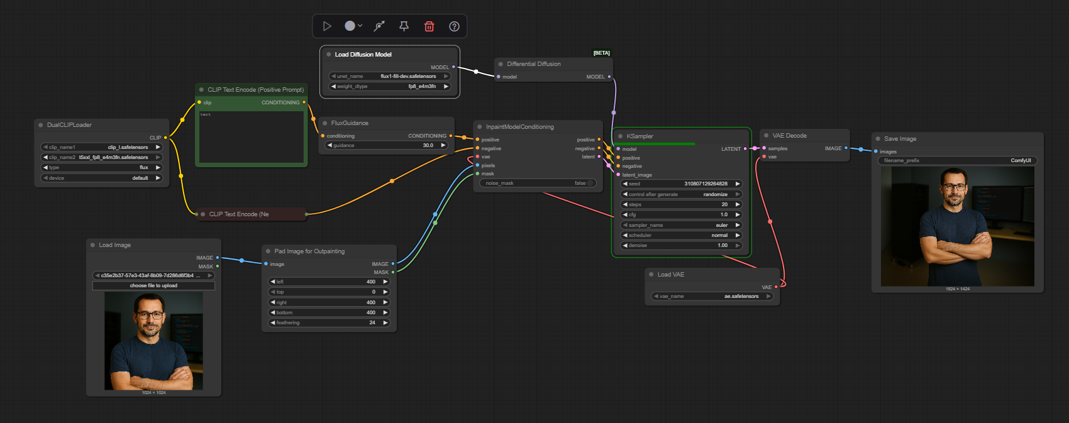Click the output image preview in Save Image
This screenshot has height=423, width=1069.
(957, 226)
